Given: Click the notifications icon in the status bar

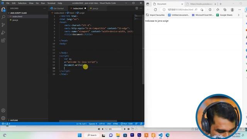Looking at the screenshot, I should point(141,124).
